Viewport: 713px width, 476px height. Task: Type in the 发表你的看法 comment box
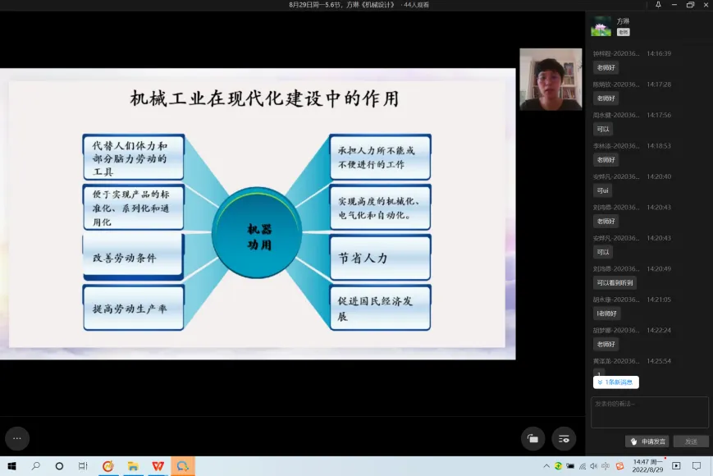[x=649, y=412]
